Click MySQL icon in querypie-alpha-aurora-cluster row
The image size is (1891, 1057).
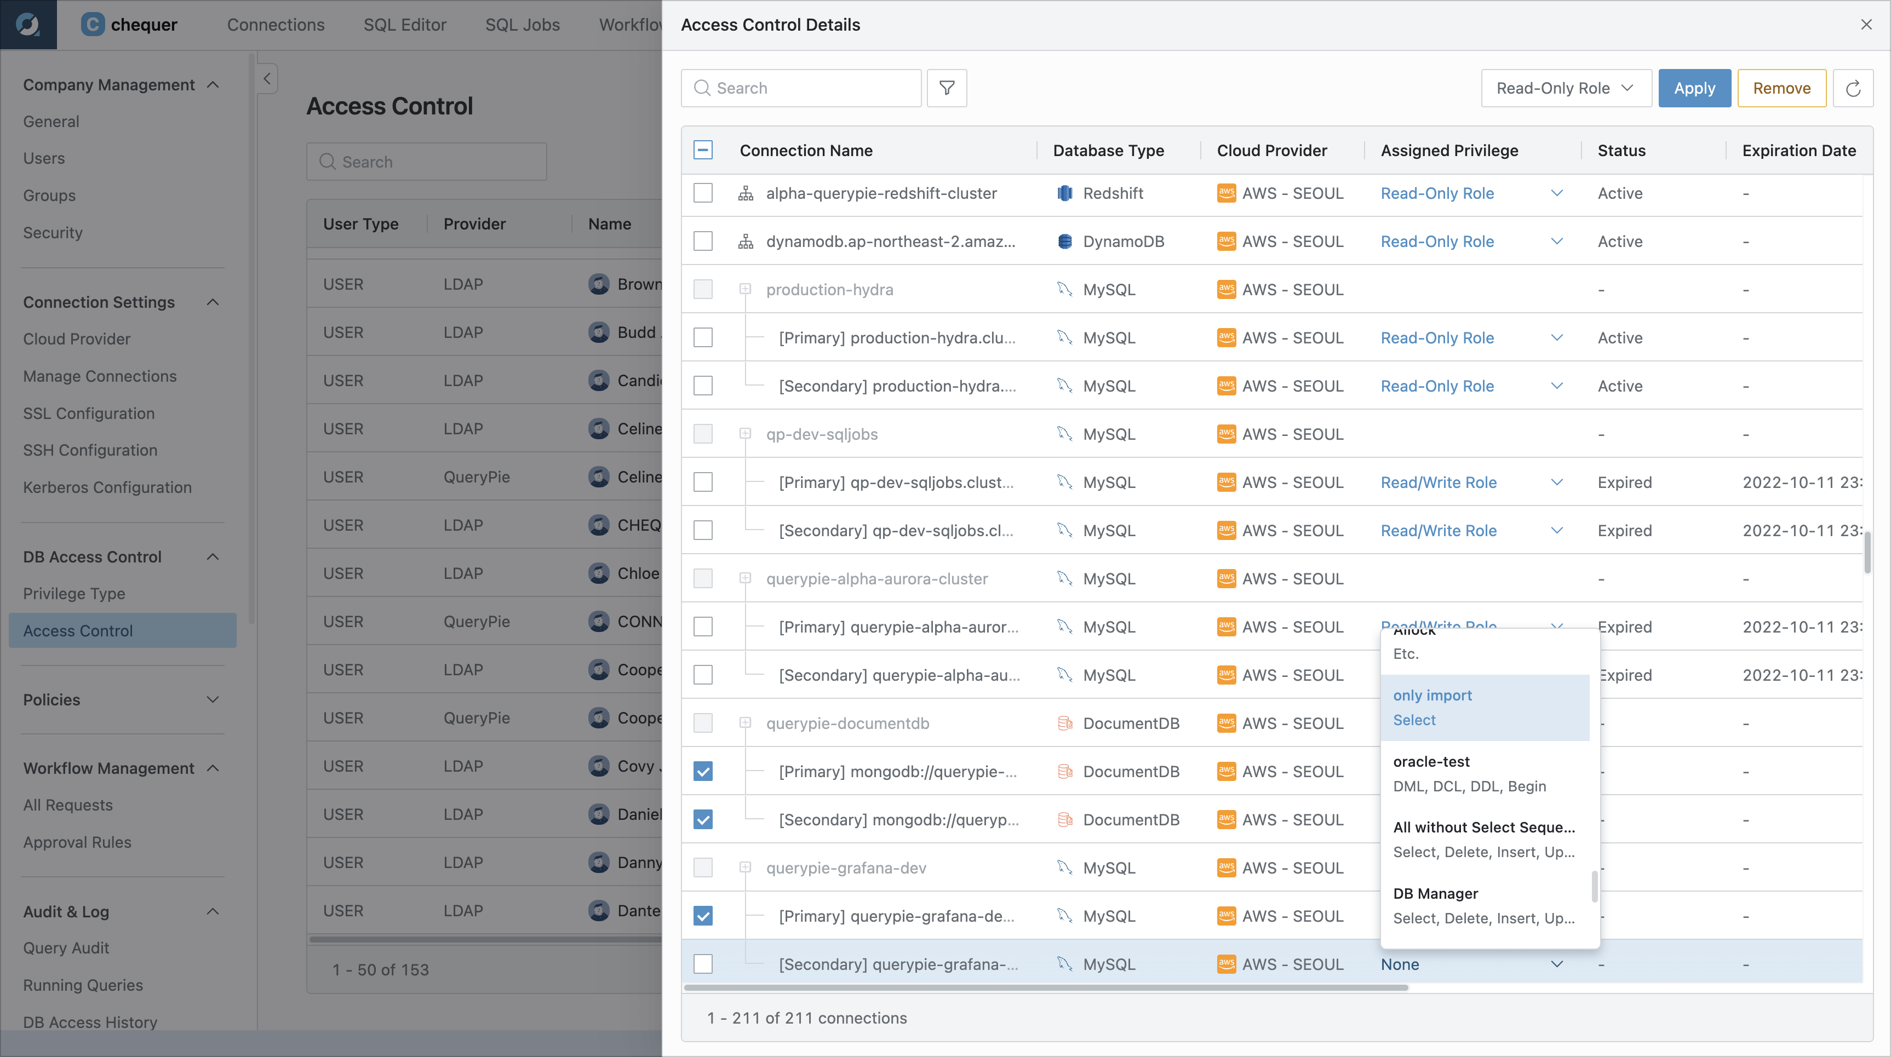[x=1064, y=578]
